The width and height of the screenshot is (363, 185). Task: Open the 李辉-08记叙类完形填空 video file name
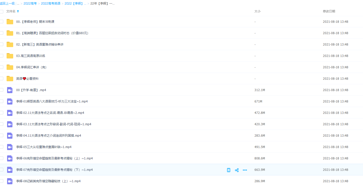[48, 181]
